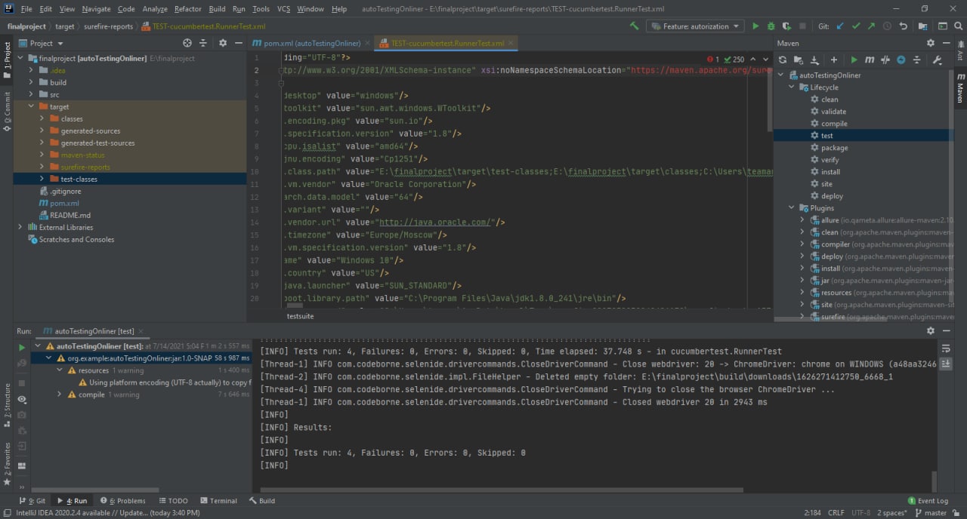Collapse the target folder
The width and height of the screenshot is (967, 519).
tap(32, 106)
